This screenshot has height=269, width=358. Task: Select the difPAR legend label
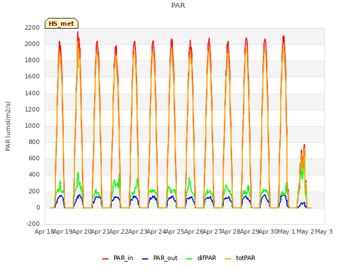(x=206, y=258)
